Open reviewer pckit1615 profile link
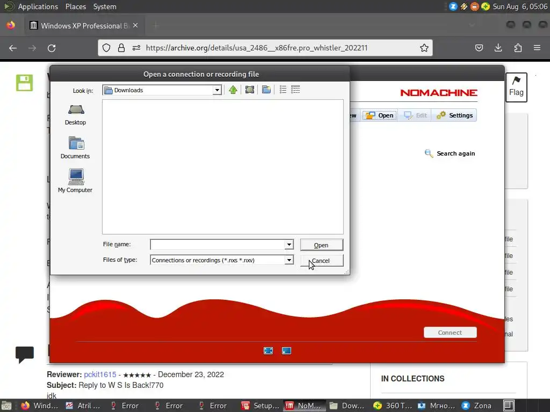This screenshot has width=550, height=412. [100, 374]
